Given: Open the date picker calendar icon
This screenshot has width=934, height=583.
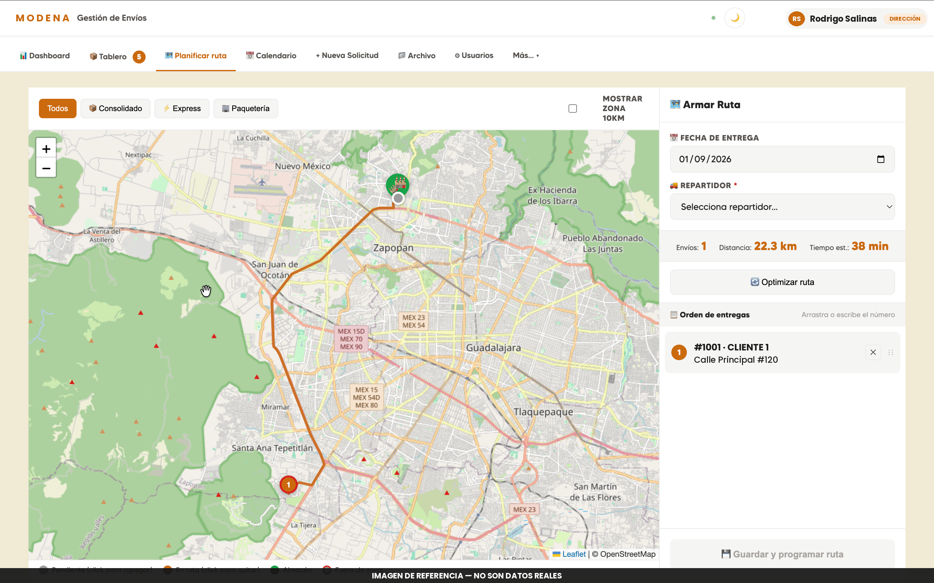Looking at the screenshot, I should [880, 159].
